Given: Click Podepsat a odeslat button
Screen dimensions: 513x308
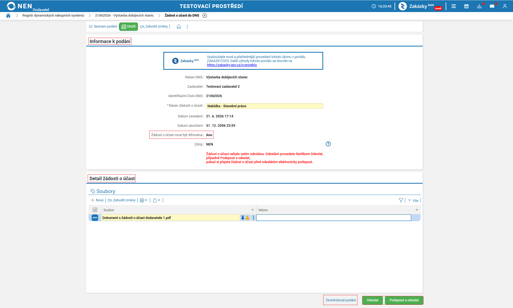Looking at the screenshot, I should [x=404, y=300].
